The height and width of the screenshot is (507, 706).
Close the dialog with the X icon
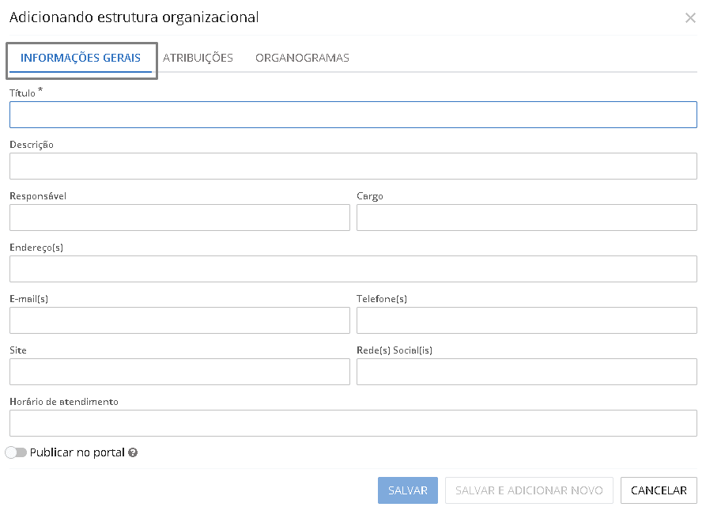[690, 18]
